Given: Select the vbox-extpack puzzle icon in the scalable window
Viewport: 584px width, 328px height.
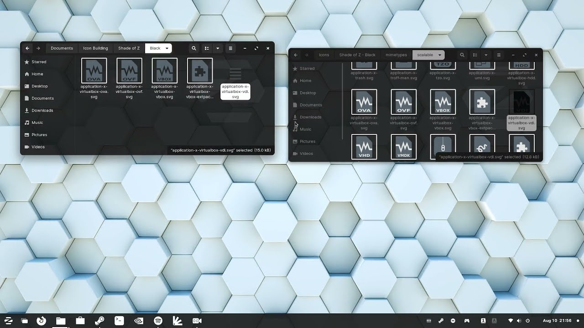Looking at the screenshot, I should click(482, 102).
